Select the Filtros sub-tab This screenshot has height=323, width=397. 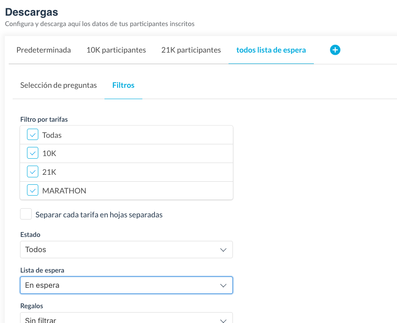[123, 85]
